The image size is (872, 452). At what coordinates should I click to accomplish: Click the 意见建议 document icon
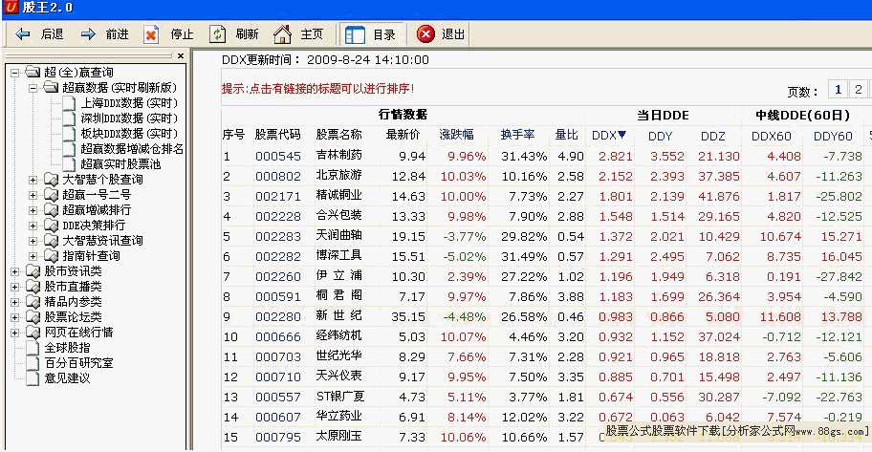(33, 378)
